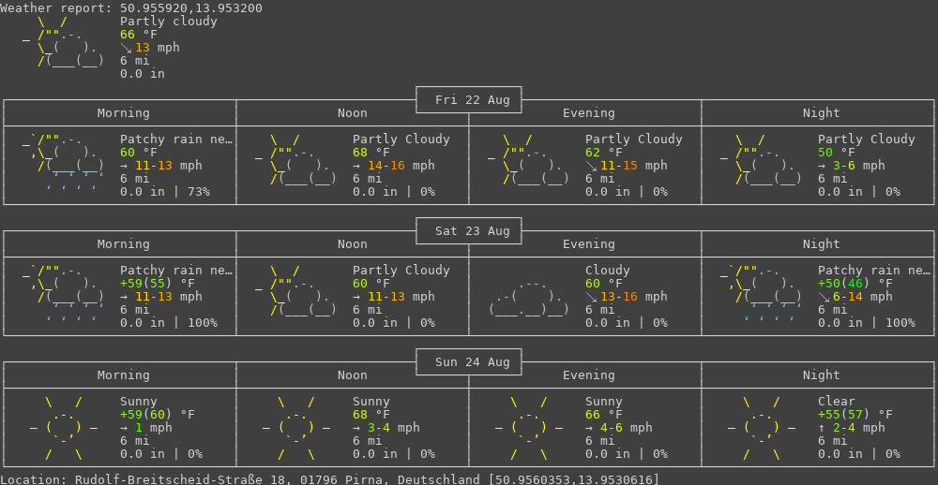Click the current Partly cloudy condition label

point(169,22)
